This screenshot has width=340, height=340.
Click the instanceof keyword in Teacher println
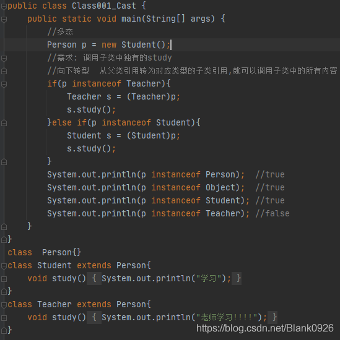(176, 214)
